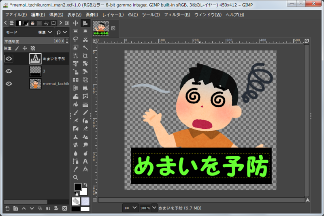Select the Foreground Select tool

coord(75,48)
